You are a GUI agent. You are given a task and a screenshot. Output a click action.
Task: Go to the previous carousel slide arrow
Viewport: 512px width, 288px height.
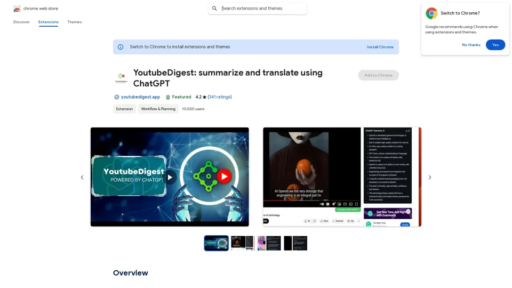point(82,177)
